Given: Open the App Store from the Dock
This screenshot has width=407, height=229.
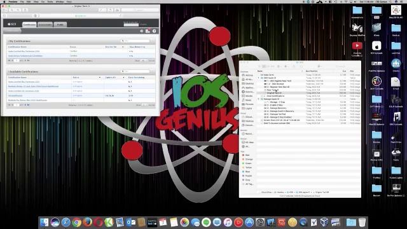Looking at the screenshot, I should [x=249, y=223].
